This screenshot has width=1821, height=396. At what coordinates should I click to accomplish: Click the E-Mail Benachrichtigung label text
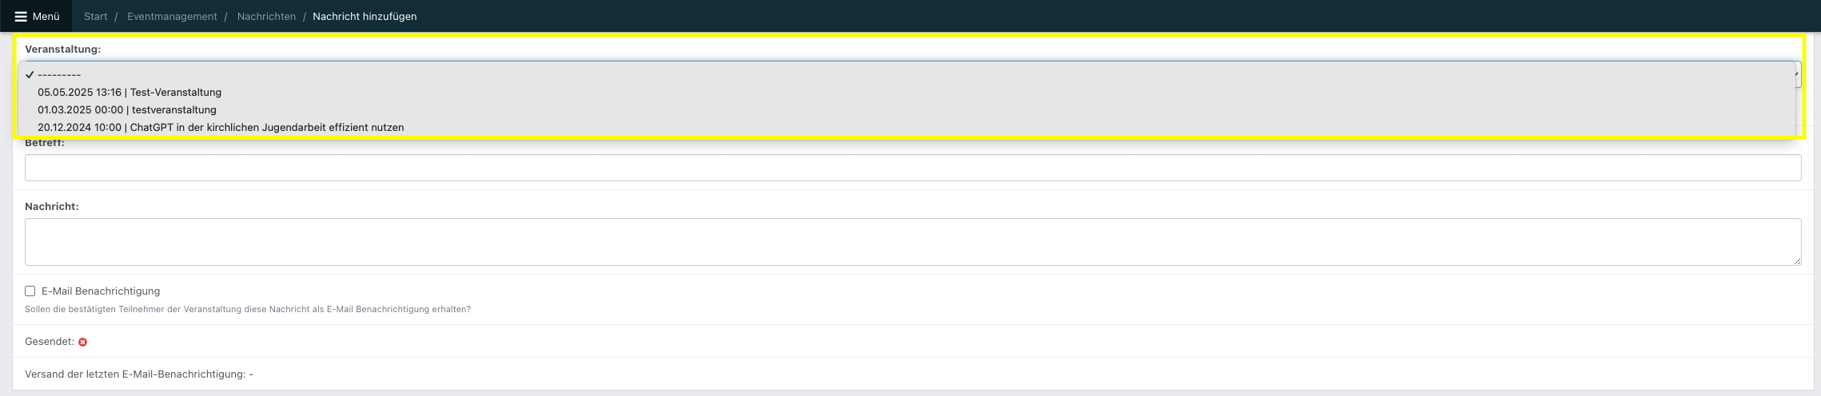101,291
